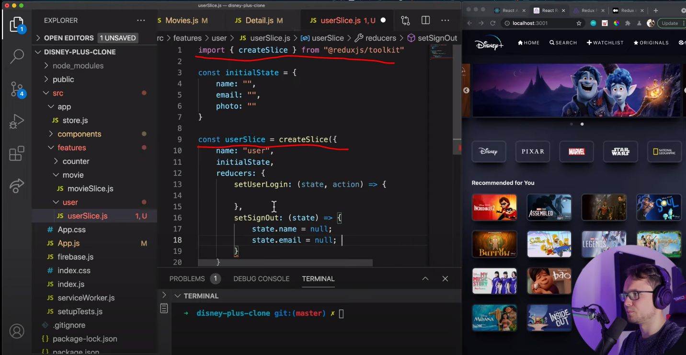Open the Accounts icon in activity bar
686x355 pixels.
click(x=17, y=331)
